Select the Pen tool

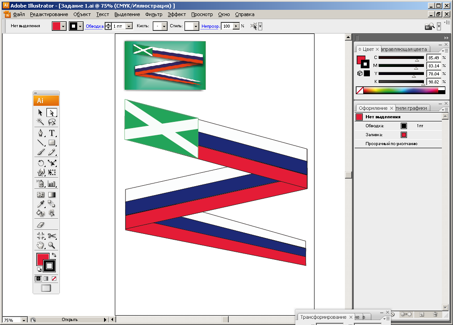pos(41,133)
